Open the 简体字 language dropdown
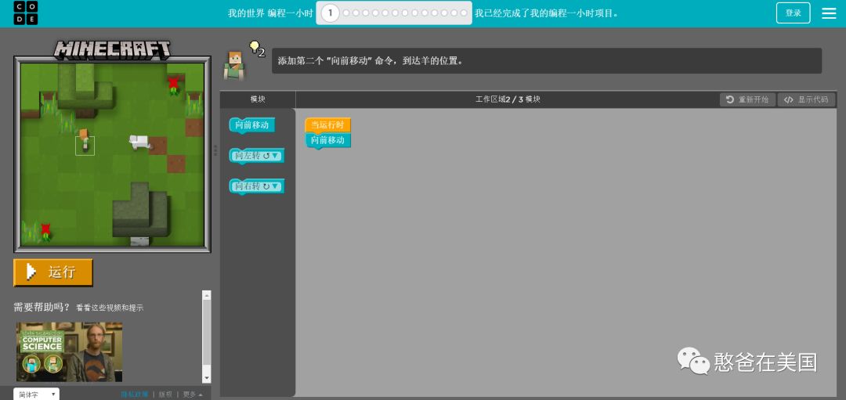Viewport: 846px width, 400px height. [x=36, y=394]
